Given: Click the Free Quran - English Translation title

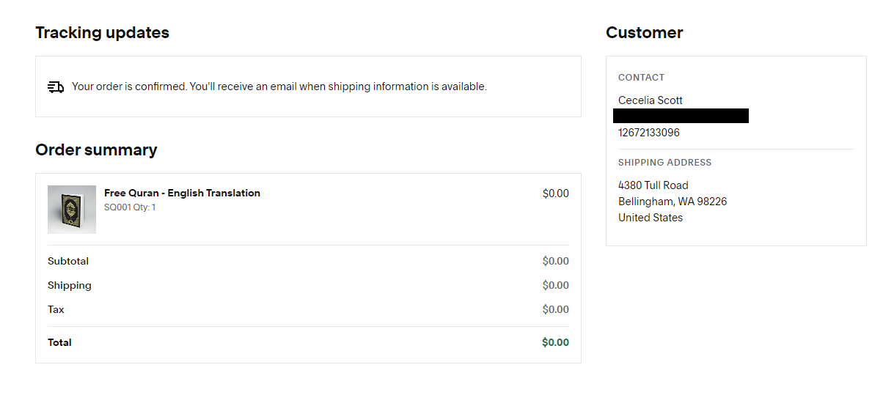Looking at the screenshot, I should (x=182, y=193).
